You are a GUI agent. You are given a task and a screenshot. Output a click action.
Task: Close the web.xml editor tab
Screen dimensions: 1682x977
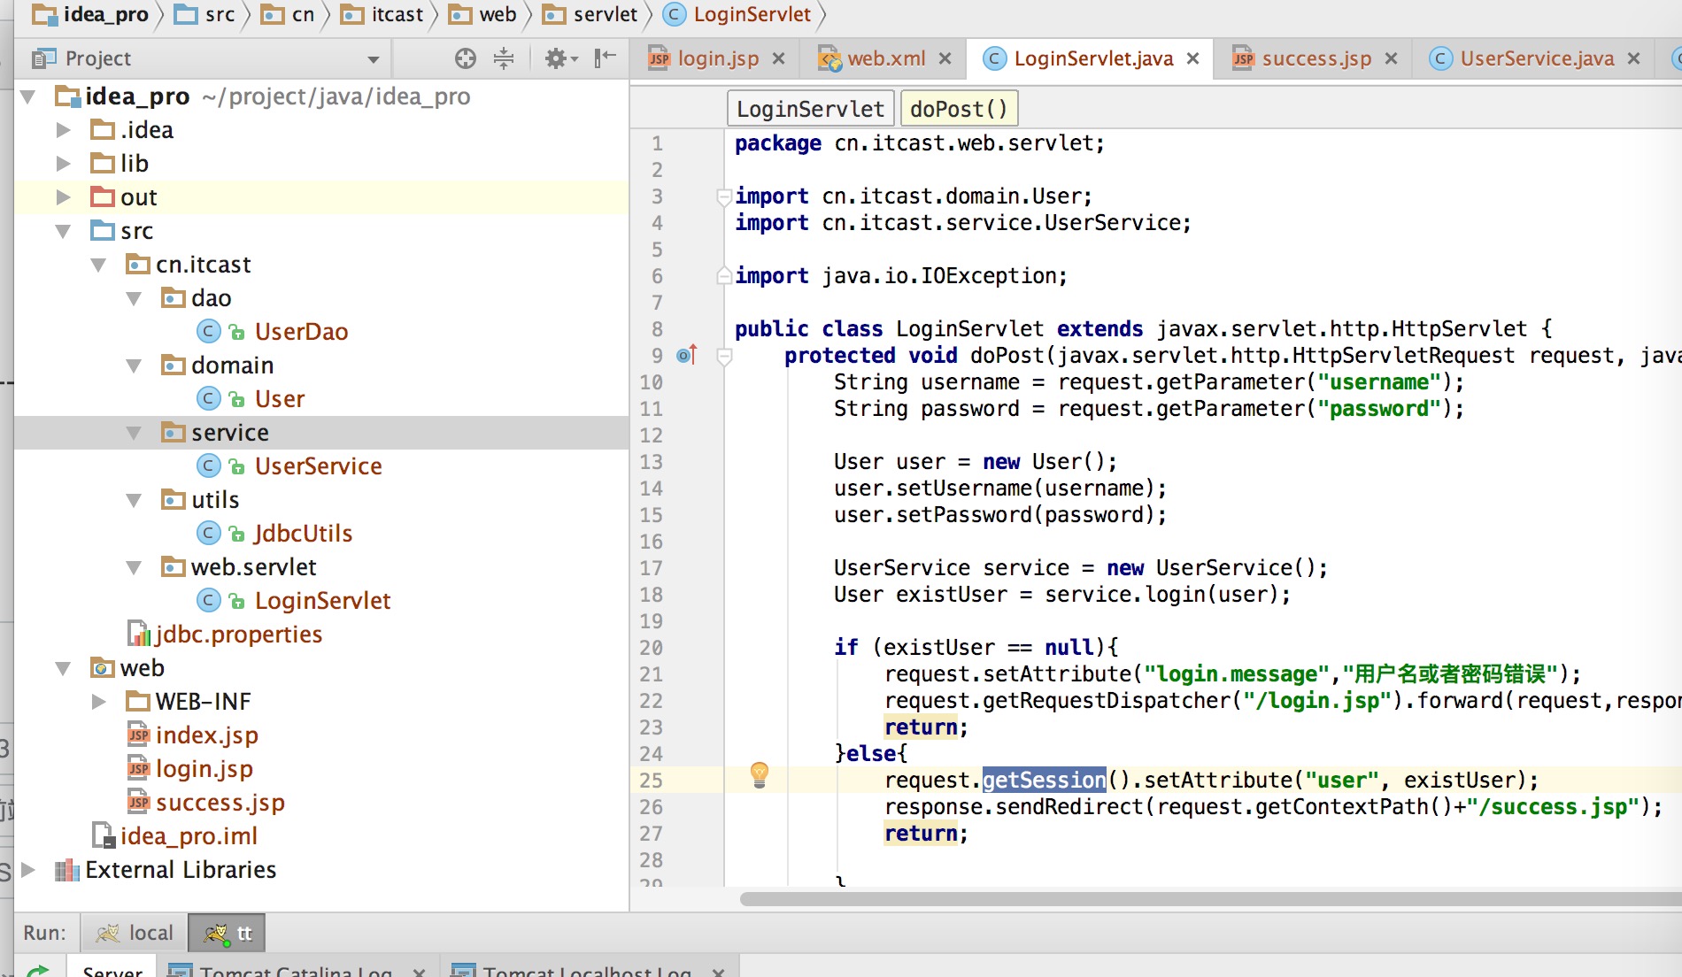(x=945, y=58)
